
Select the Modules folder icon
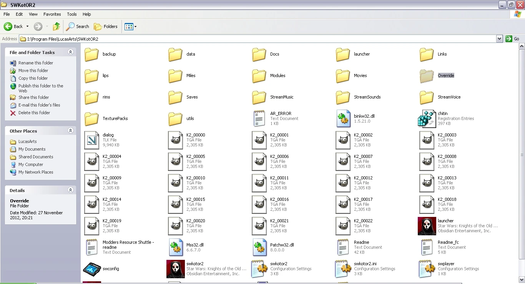click(x=259, y=76)
